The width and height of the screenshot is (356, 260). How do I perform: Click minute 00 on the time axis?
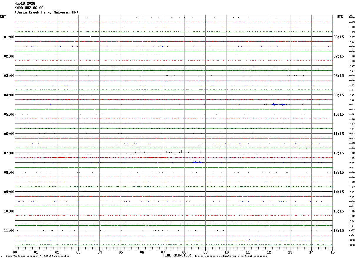pyautogui.click(x=15, y=252)
